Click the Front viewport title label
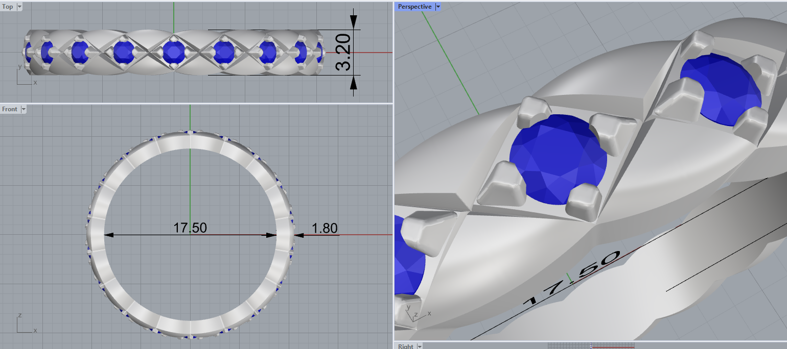Image resolution: width=787 pixels, height=349 pixels. click(x=9, y=109)
